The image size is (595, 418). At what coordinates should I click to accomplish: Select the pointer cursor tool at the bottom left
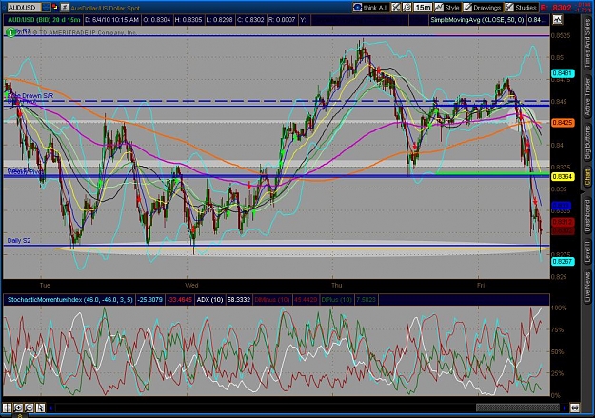point(40,408)
